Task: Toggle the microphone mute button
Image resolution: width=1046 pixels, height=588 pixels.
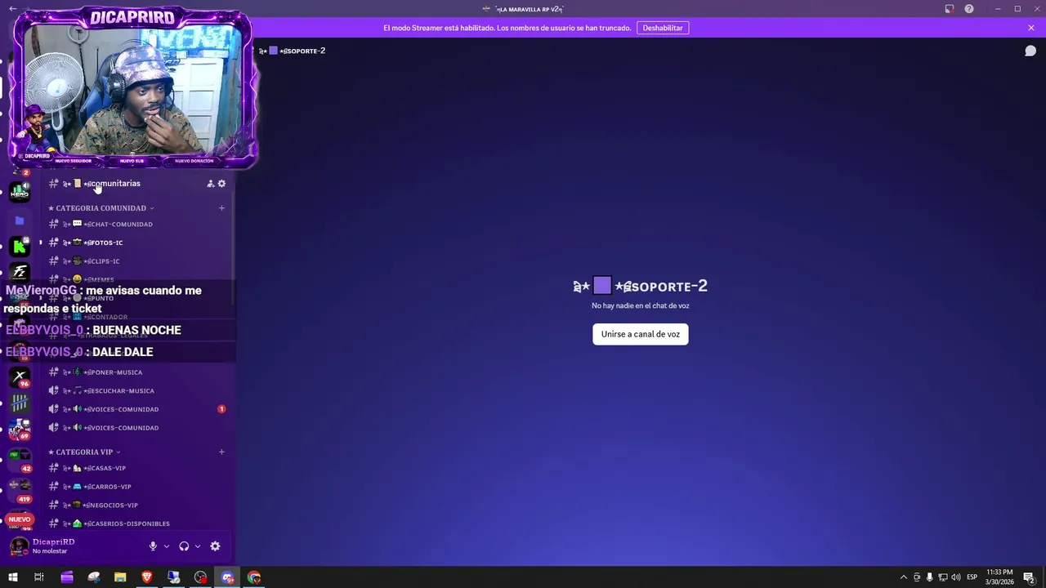Action: point(153,546)
